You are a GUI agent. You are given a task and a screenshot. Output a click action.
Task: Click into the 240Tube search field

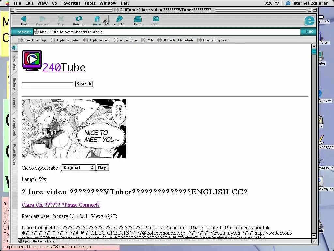click(x=47, y=84)
